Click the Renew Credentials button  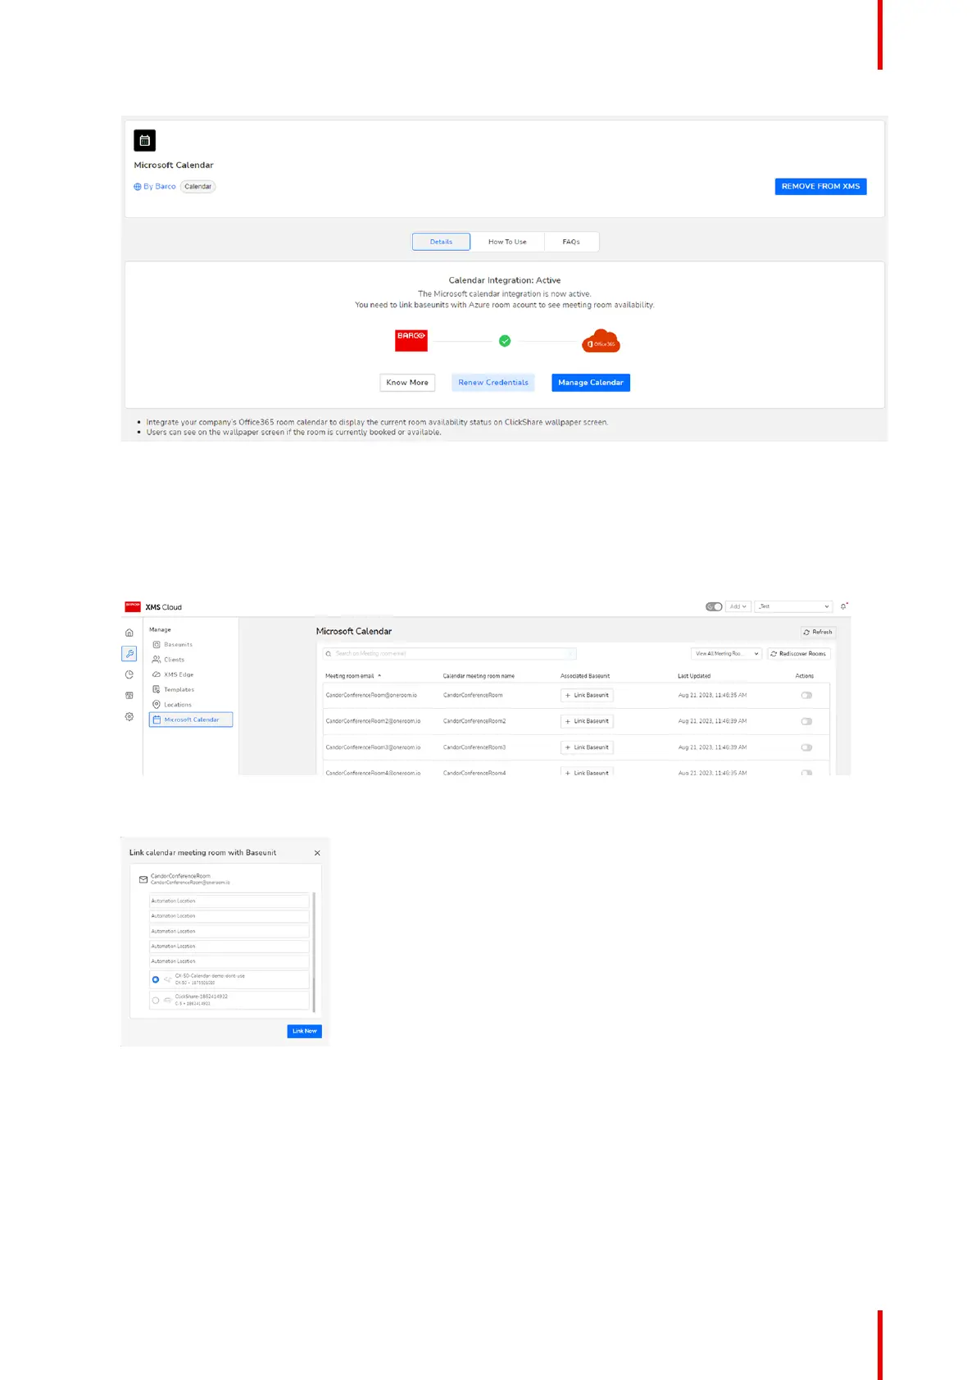coord(493,383)
